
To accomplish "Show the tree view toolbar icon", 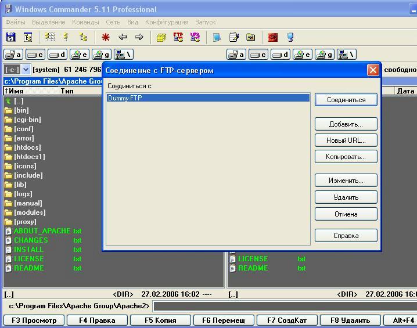I will pyautogui.click(x=83, y=37).
